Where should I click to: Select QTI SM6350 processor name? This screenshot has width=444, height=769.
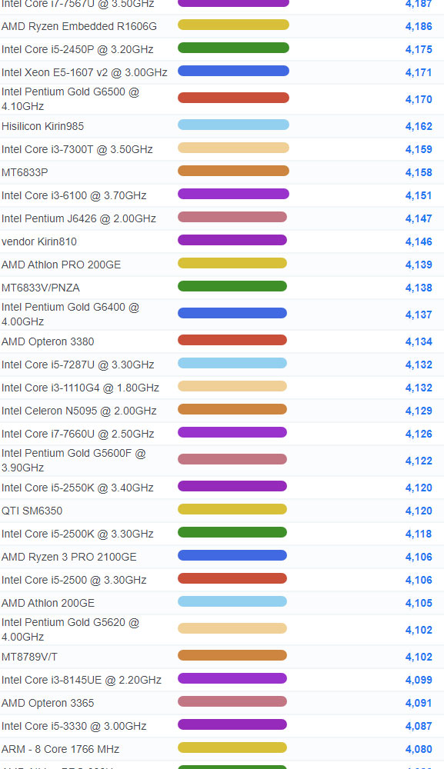(32, 511)
